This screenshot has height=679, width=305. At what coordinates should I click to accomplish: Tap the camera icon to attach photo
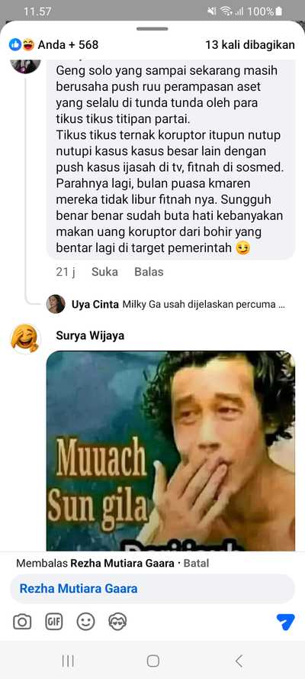tap(22, 622)
